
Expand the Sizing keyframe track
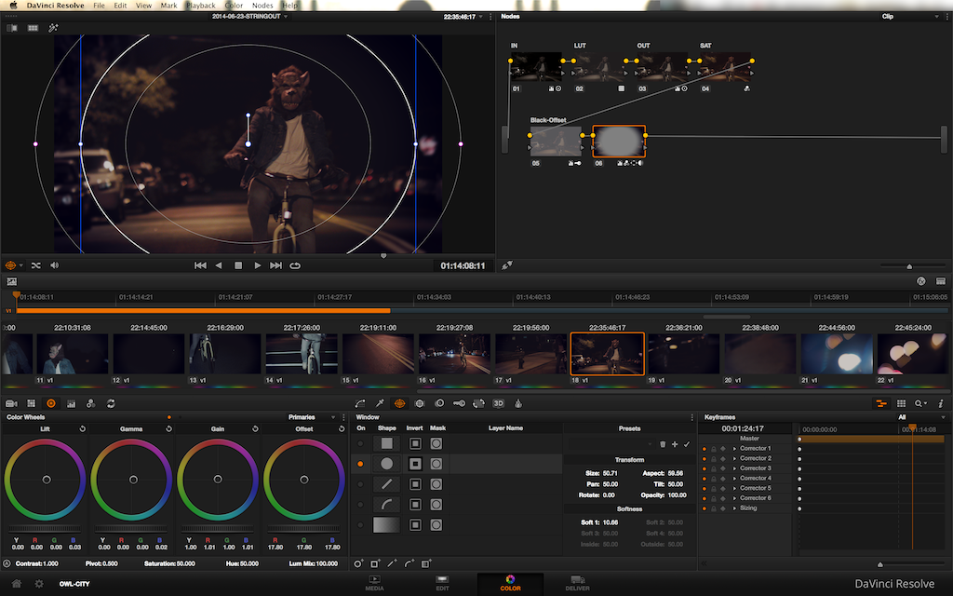pos(734,508)
